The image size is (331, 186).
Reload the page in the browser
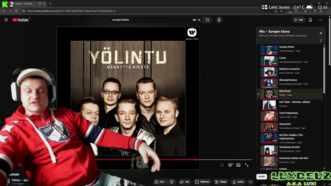coord(16,11)
